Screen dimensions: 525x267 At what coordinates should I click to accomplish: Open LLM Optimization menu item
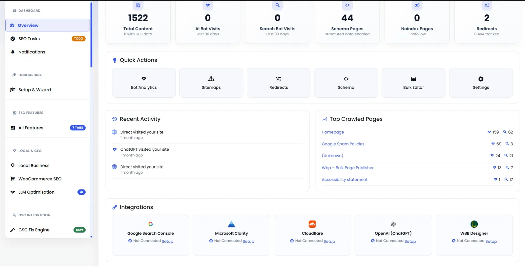click(47, 192)
